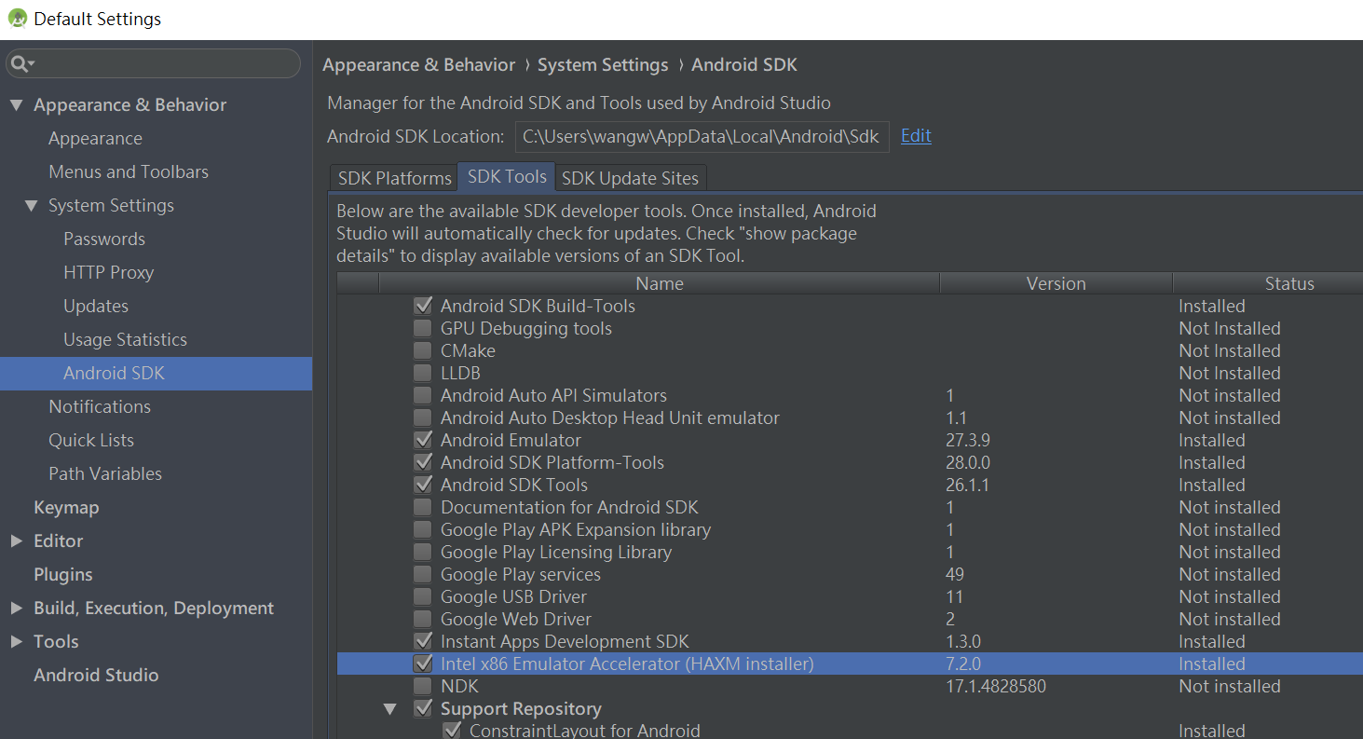
Task: Enable Android Auto API Simulators checkbox
Action: (423, 395)
